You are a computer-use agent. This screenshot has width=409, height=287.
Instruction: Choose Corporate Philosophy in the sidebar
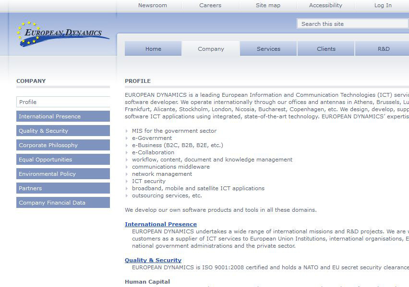[63, 145]
